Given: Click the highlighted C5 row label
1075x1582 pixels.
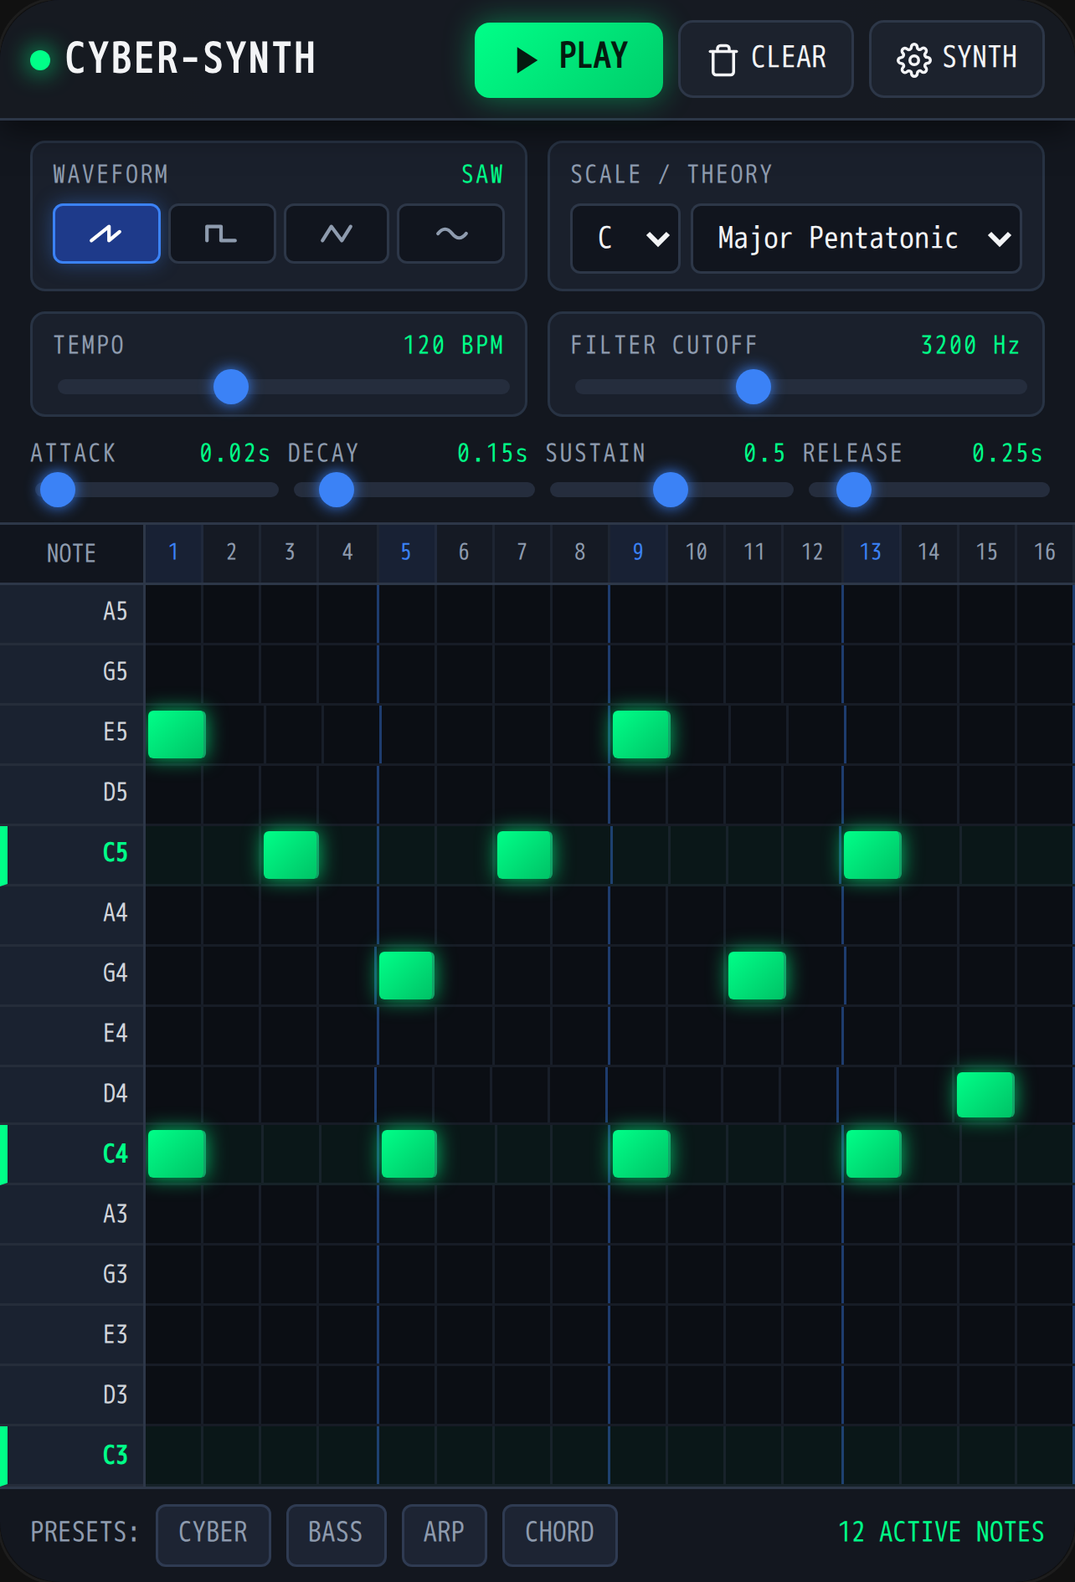Looking at the screenshot, I should pyautogui.click(x=72, y=854).
